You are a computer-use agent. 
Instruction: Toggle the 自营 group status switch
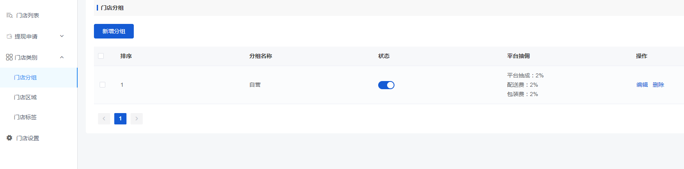coord(386,85)
